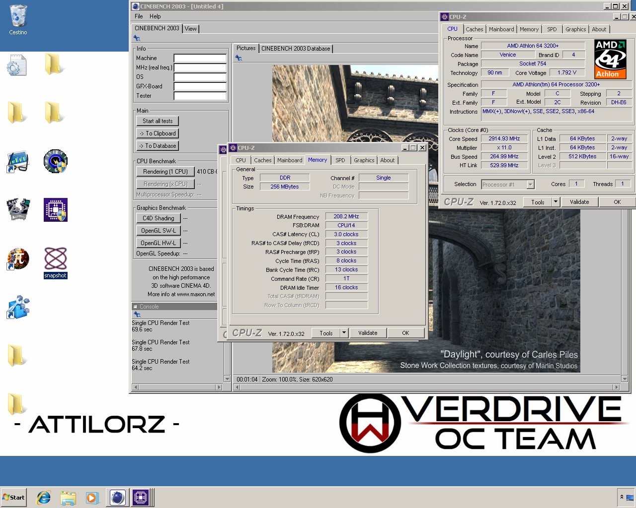Select the CINEBENCH 2003 Database tab
636x508 pixels.
296,49
